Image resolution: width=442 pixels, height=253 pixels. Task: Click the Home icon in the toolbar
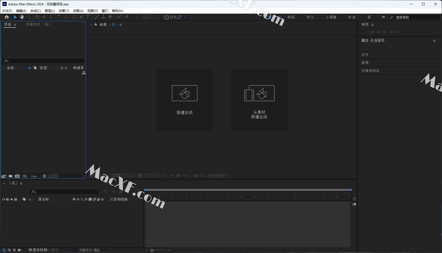pos(7,17)
